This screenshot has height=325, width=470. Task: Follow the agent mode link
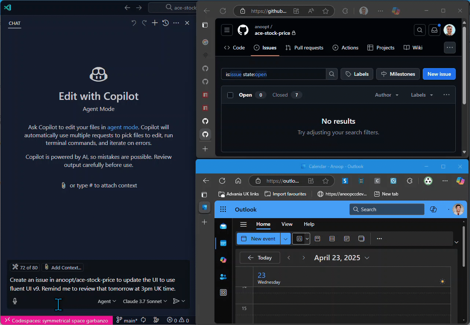pyautogui.click(x=122, y=127)
